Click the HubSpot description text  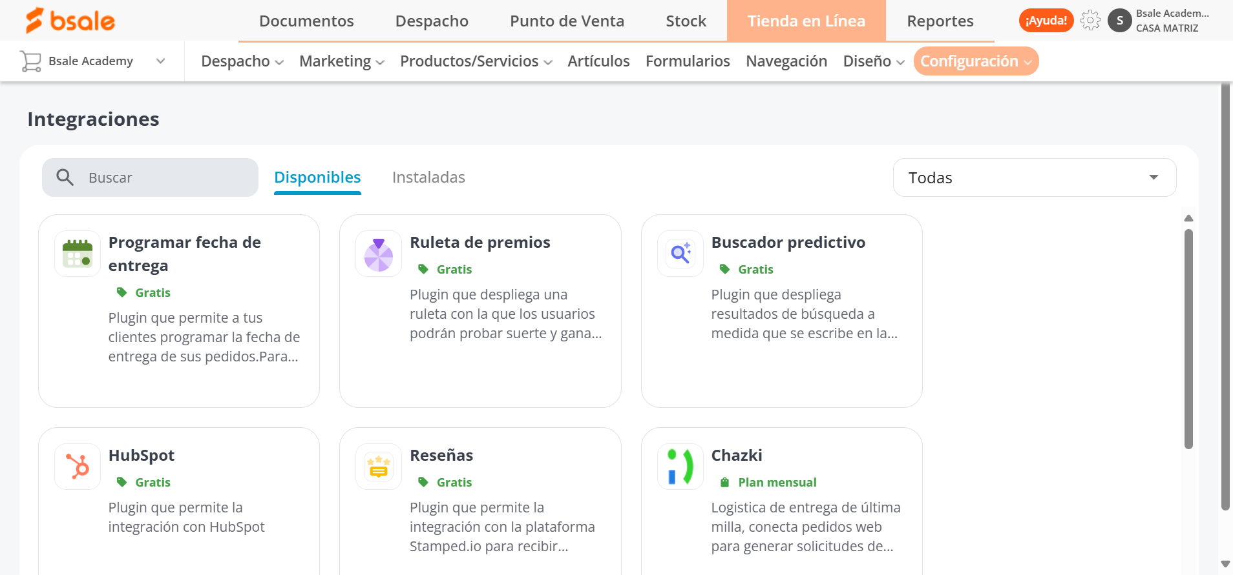pyautogui.click(x=186, y=517)
